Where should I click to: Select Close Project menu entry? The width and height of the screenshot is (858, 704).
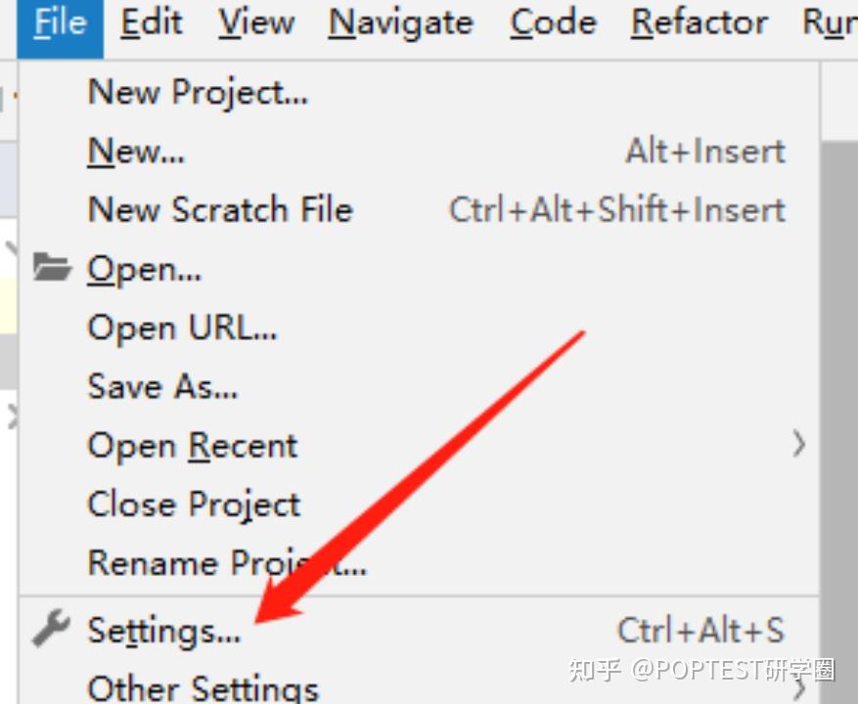tap(194, 505)
